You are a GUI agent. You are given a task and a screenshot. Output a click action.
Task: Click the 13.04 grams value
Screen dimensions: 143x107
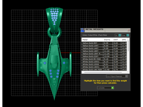[107, 56]
